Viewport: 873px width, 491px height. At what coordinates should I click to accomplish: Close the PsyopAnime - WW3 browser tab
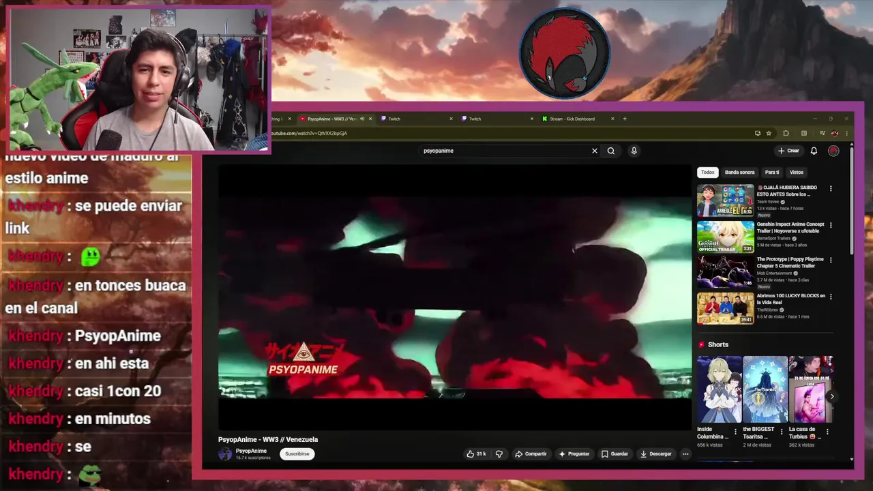point(370,119)
